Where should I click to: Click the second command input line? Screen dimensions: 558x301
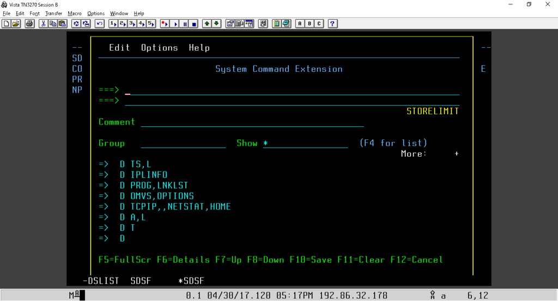pos(292,101)
